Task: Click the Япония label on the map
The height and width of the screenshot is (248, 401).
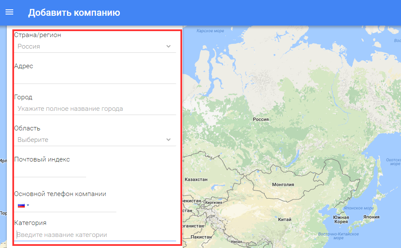Action: click(371, 217)
